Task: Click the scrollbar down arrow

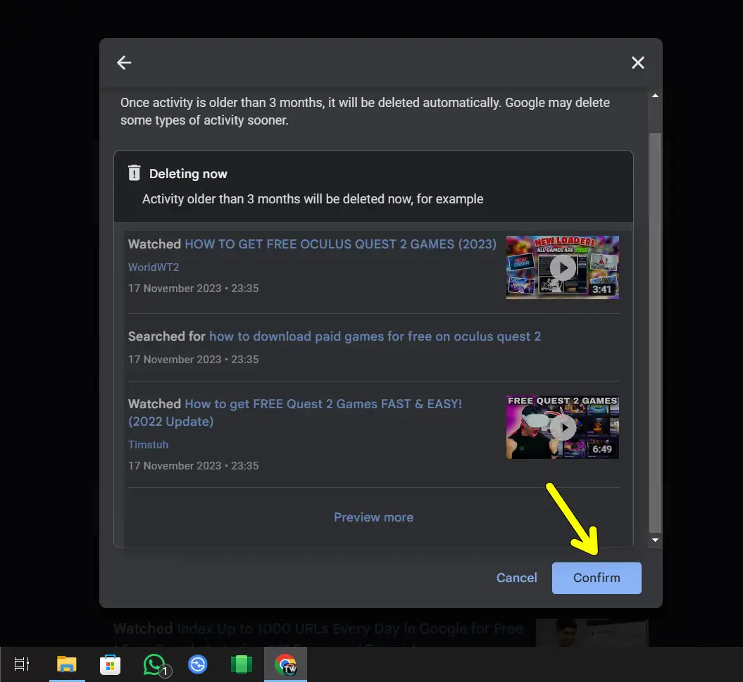Action: click(654, 540)
